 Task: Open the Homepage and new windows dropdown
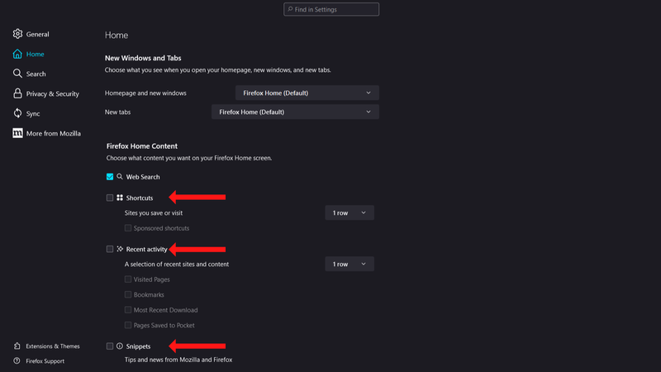(x=307, y=93)
